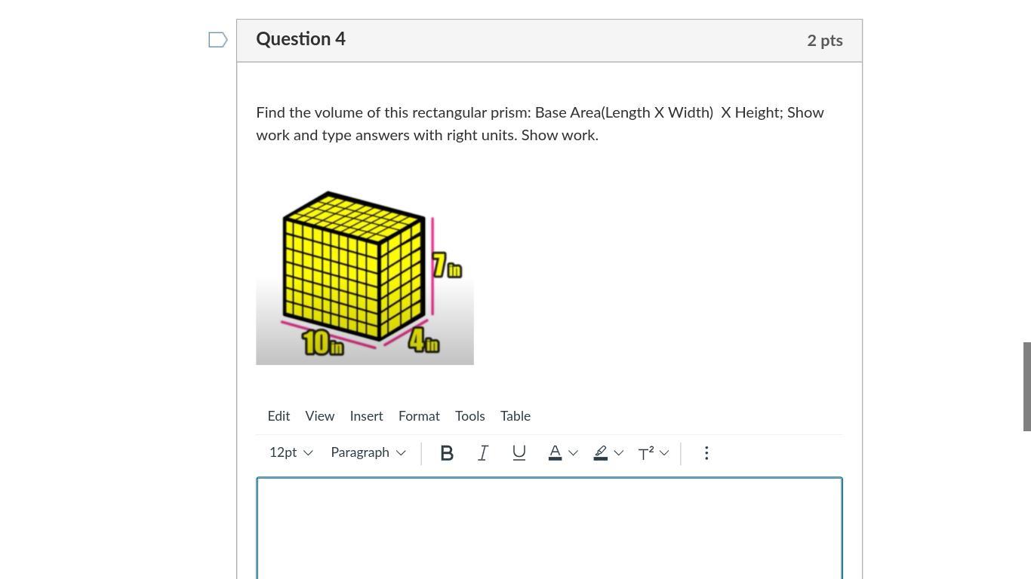Expand superscript options arrow

point(664,453)
